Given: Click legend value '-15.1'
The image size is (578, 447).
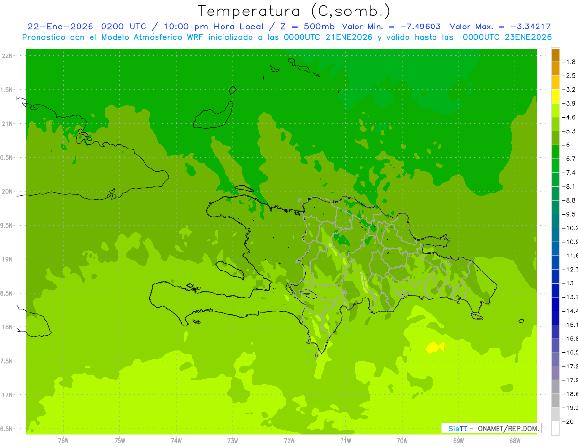Looking at the screenshot, I should click(570, 325).
